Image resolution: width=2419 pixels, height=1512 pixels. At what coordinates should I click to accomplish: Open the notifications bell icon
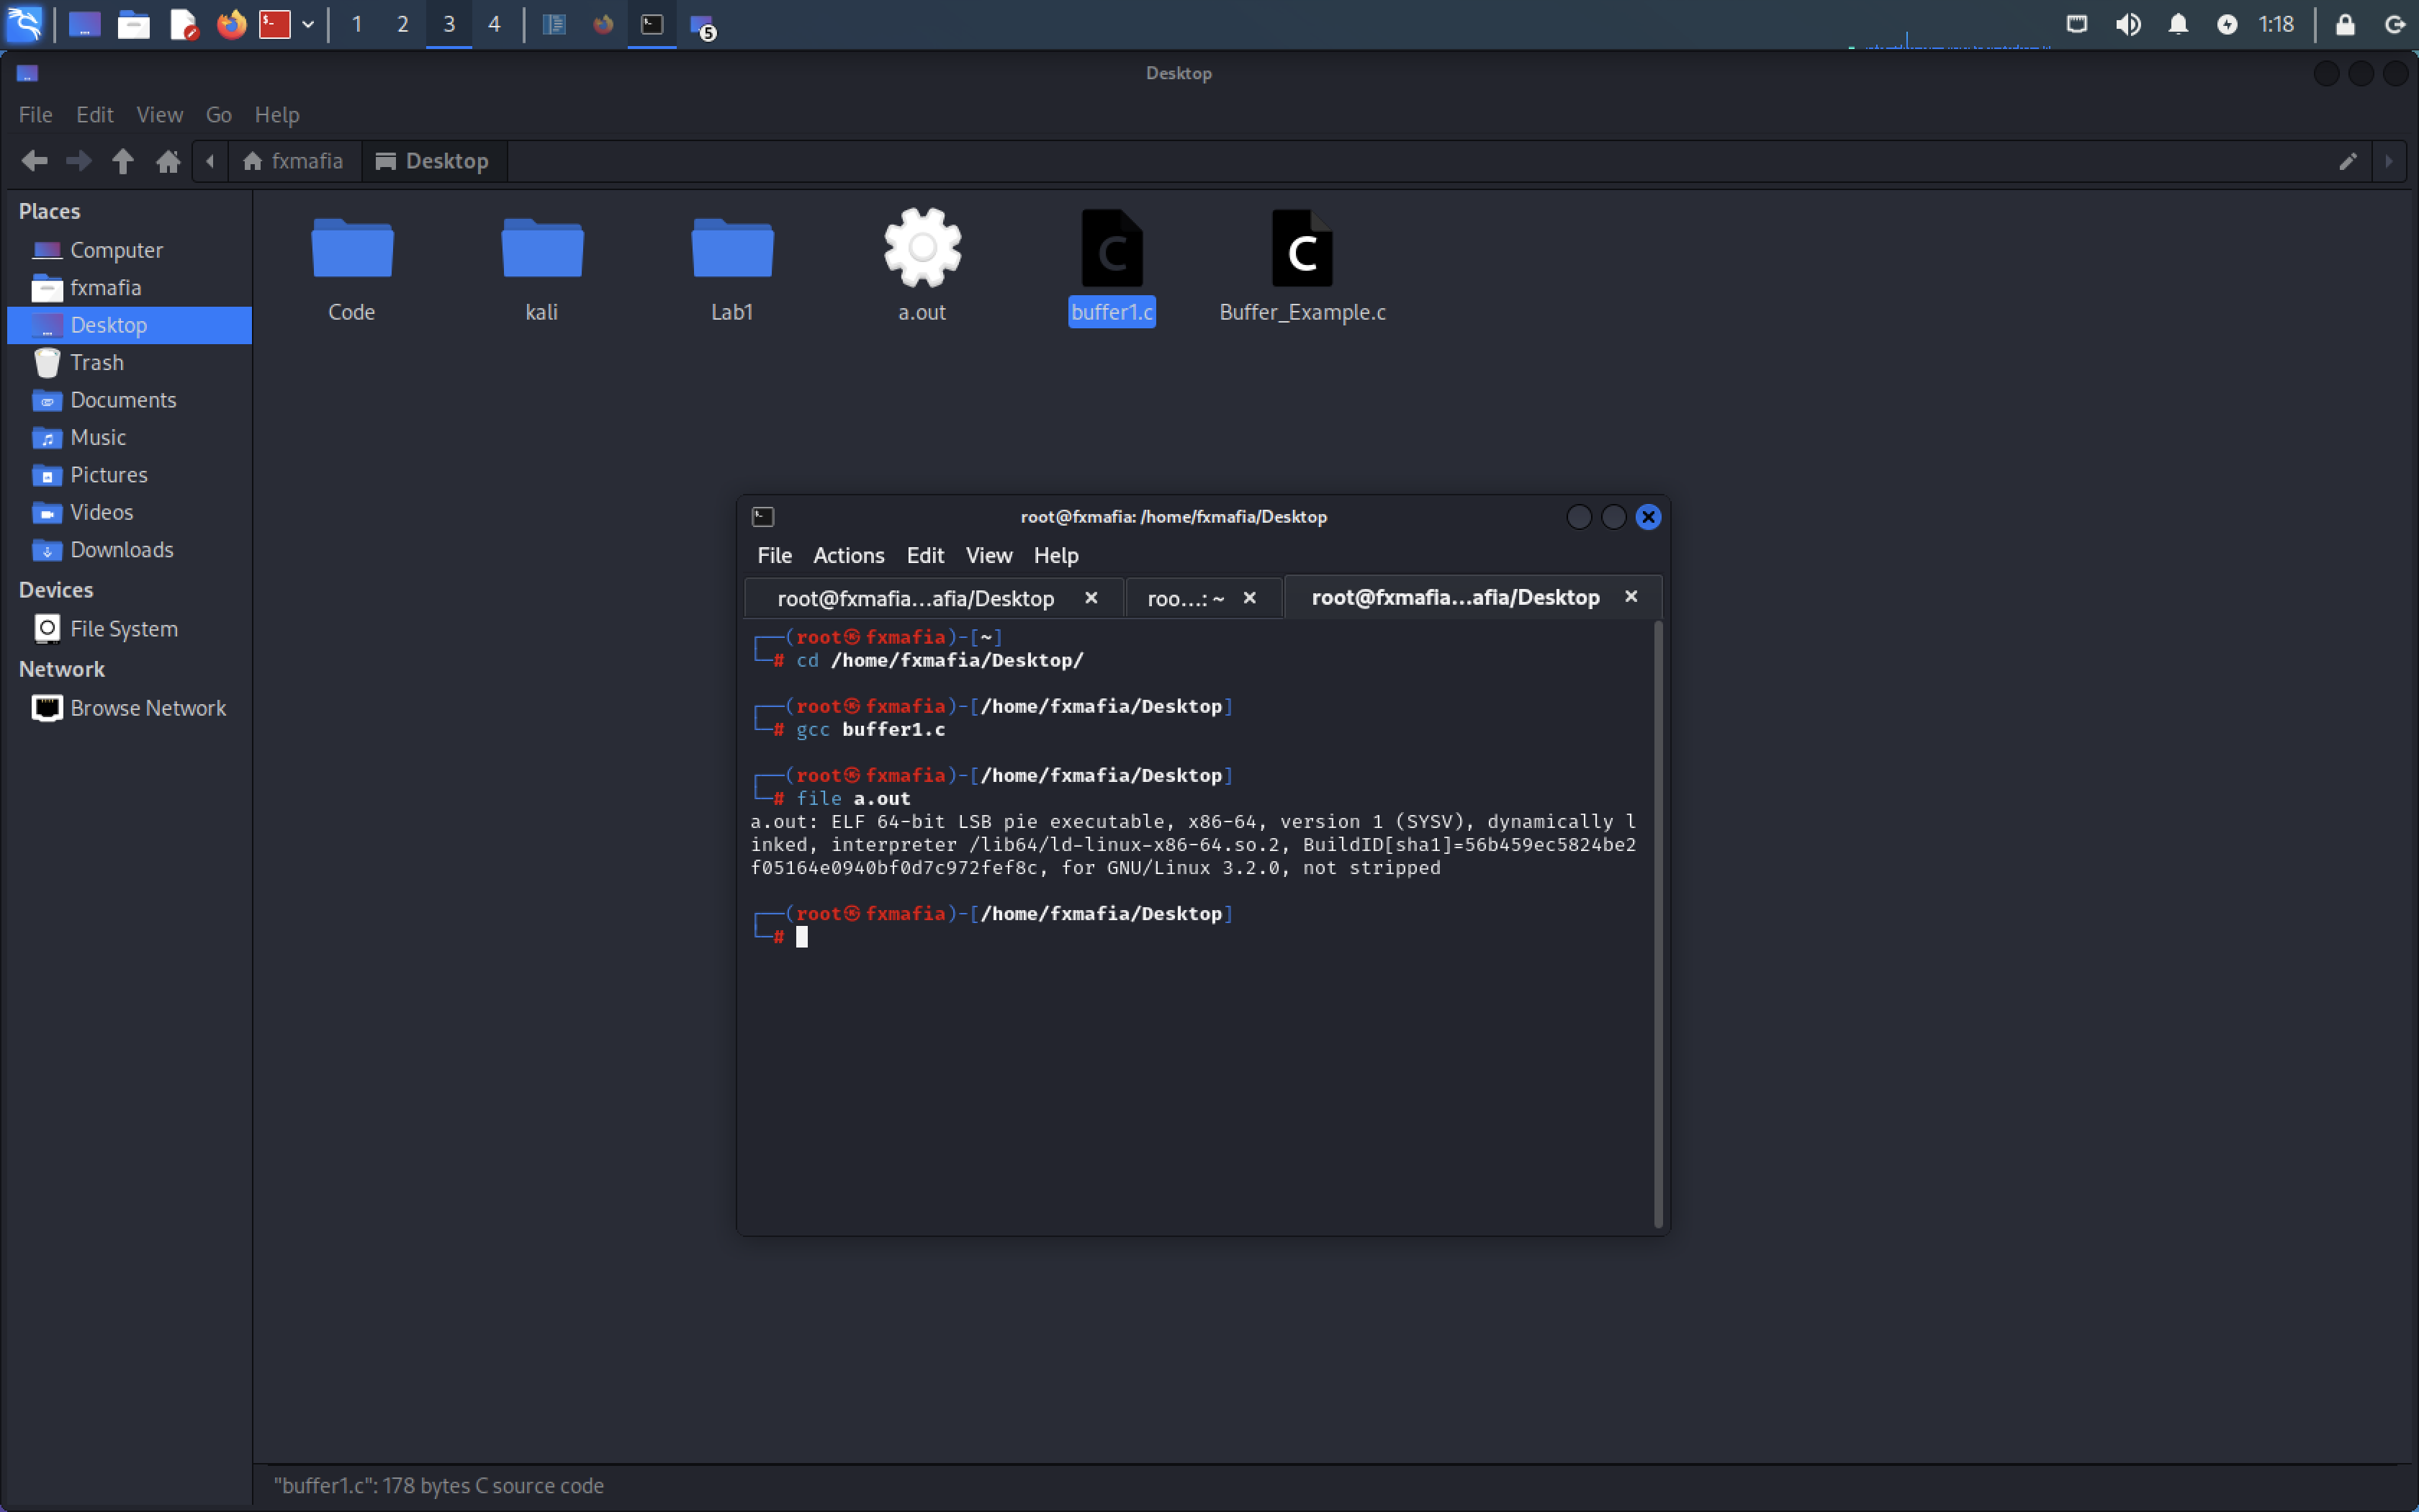coord(2178,24)
